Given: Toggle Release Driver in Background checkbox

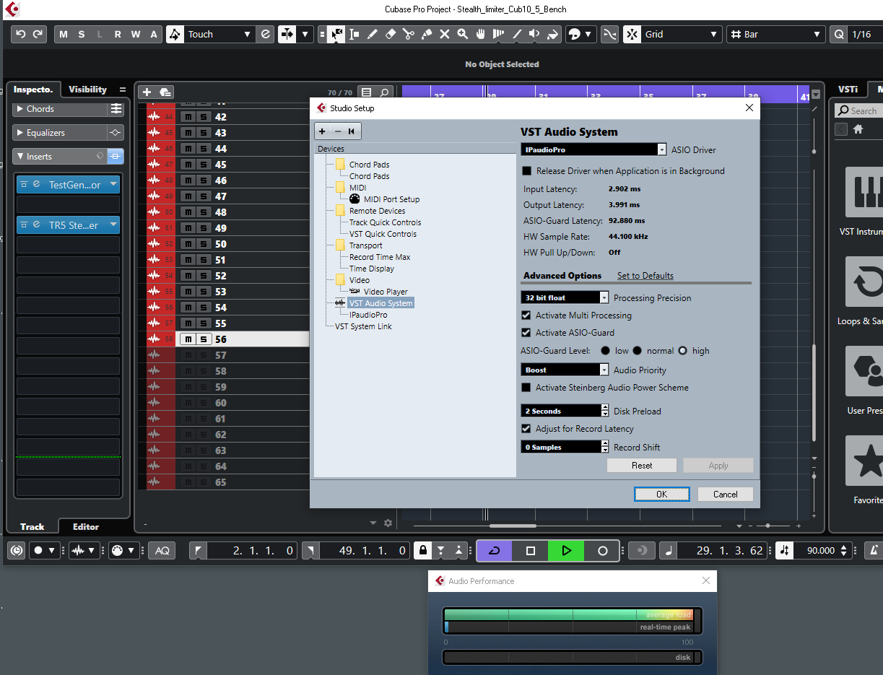Looking at the screenshot, I should pos(526,171).
